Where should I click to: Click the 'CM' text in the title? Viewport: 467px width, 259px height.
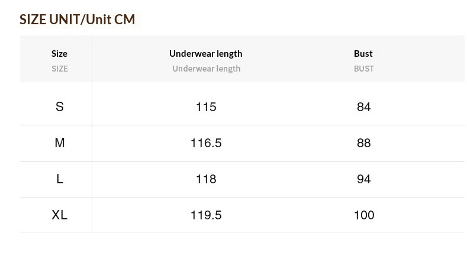(x=124, y=20)
